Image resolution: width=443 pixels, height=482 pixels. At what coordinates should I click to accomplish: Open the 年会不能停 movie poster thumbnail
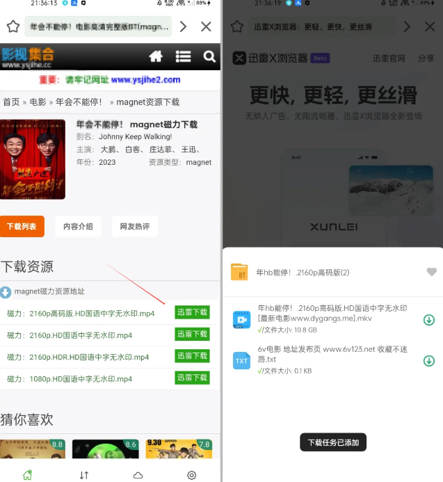pyautogui.click(x=33, y=159)
